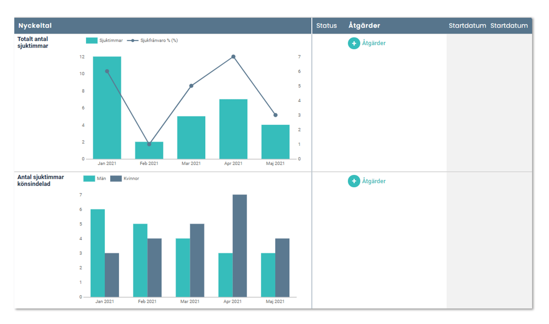
Task: Select the Män bar for Jan 2021
Action: [98, 253]
